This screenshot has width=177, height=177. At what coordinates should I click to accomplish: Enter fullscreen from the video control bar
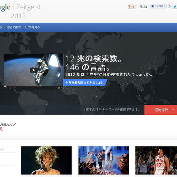point(62,88)
